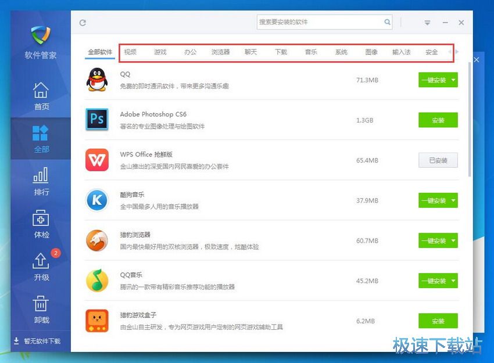Click the QQ音乐 title text
The image size is (494, 363).
[131, 275]
